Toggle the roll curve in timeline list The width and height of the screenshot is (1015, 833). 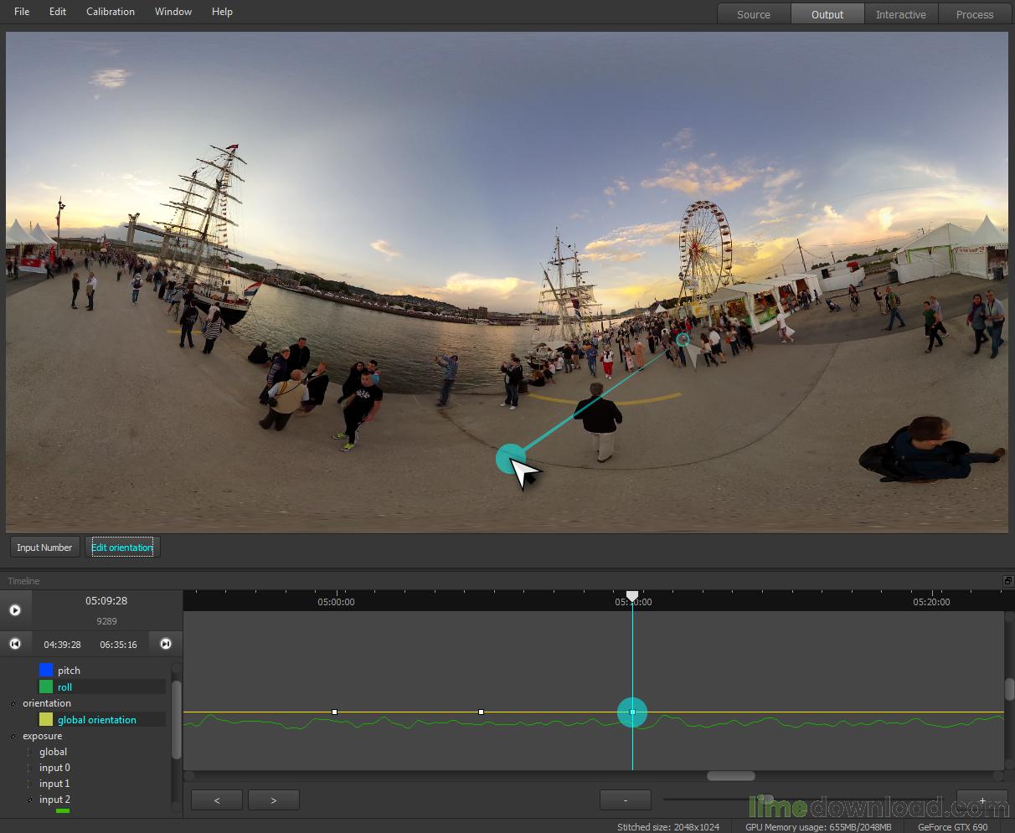64,686
